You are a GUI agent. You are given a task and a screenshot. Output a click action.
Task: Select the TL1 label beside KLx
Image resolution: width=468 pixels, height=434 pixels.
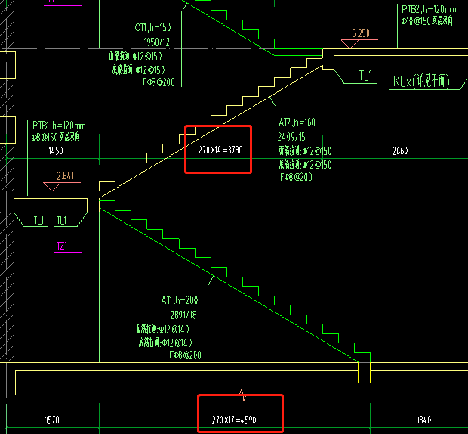click(x=365, y=76)
